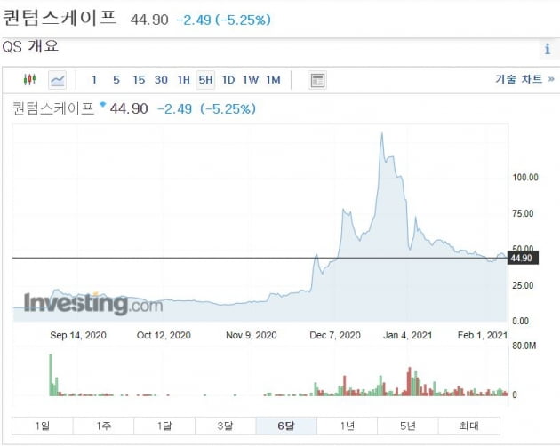Click the Oct 12, 2020 axis label
Viewport: 560px width, 446px height.
pyautogui.click(x=164, y=335)
